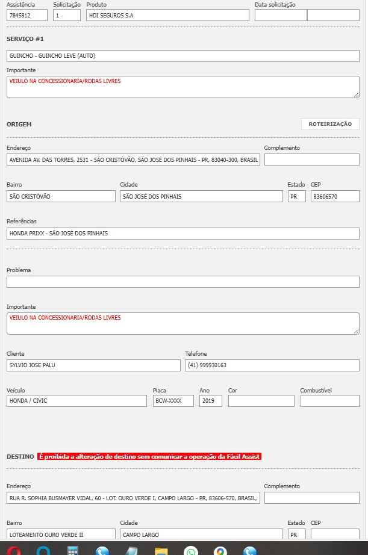The image size is (368, 555).
Task: Select the Guincho Leve service field
Action: (x=183, y=55)
